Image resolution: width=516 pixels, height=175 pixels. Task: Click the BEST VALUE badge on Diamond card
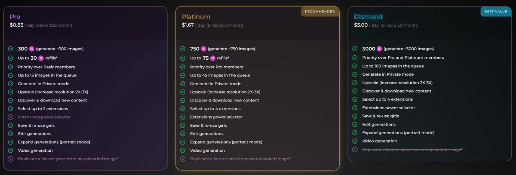(495, 12)
